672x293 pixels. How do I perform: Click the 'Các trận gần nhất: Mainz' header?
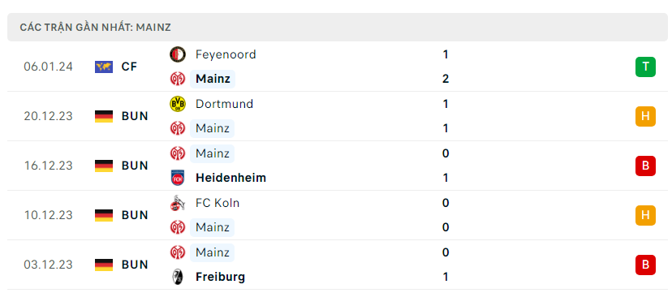[x=96, y=28]
